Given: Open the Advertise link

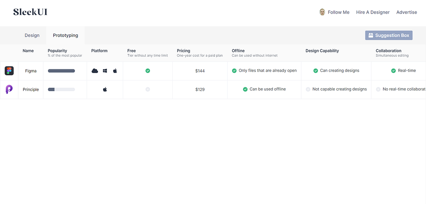Looking at the screenshot, I should pos(406,12).
